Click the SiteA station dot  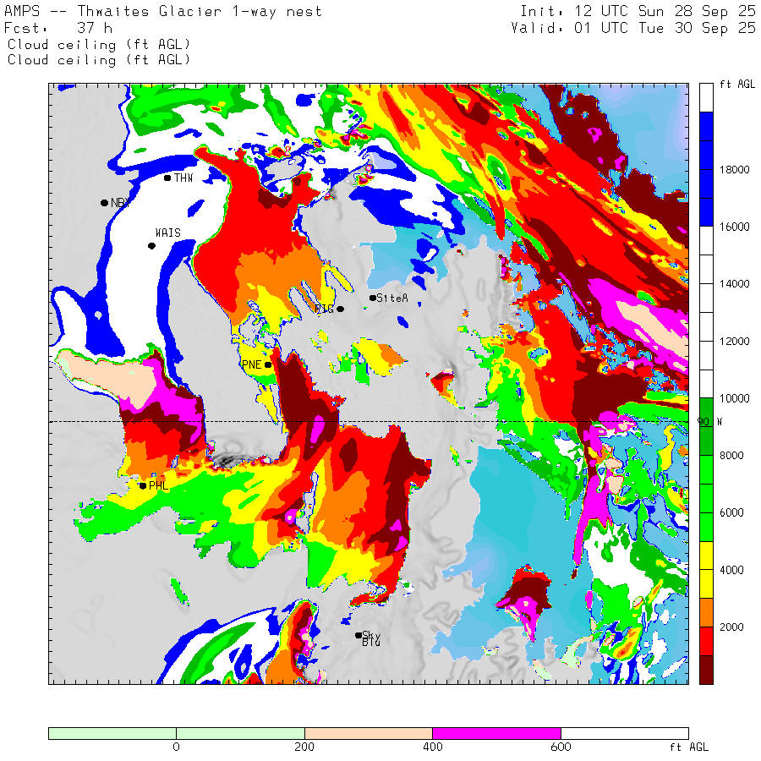pyautogui.click(x=372, y=298)
